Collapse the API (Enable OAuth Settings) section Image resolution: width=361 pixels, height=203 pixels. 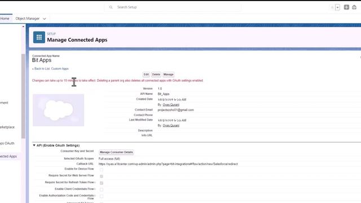click(34, 145)
